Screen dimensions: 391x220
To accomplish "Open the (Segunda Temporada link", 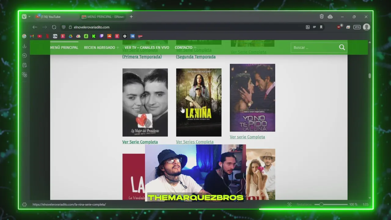I will [x=196, y=57].
